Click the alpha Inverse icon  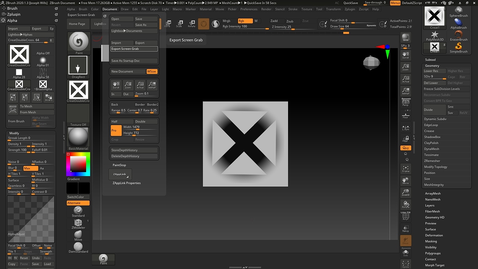pyautogui.click(x=49, y=97)
